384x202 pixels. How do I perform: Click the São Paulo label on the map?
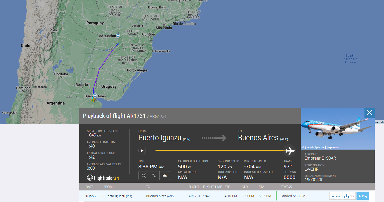click(164, 28)
